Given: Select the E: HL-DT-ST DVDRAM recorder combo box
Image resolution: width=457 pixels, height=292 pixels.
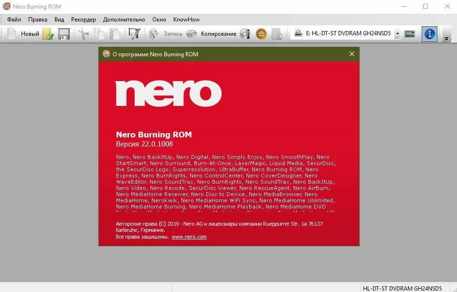Looking at the screenshot, I should tap(345, 34).
